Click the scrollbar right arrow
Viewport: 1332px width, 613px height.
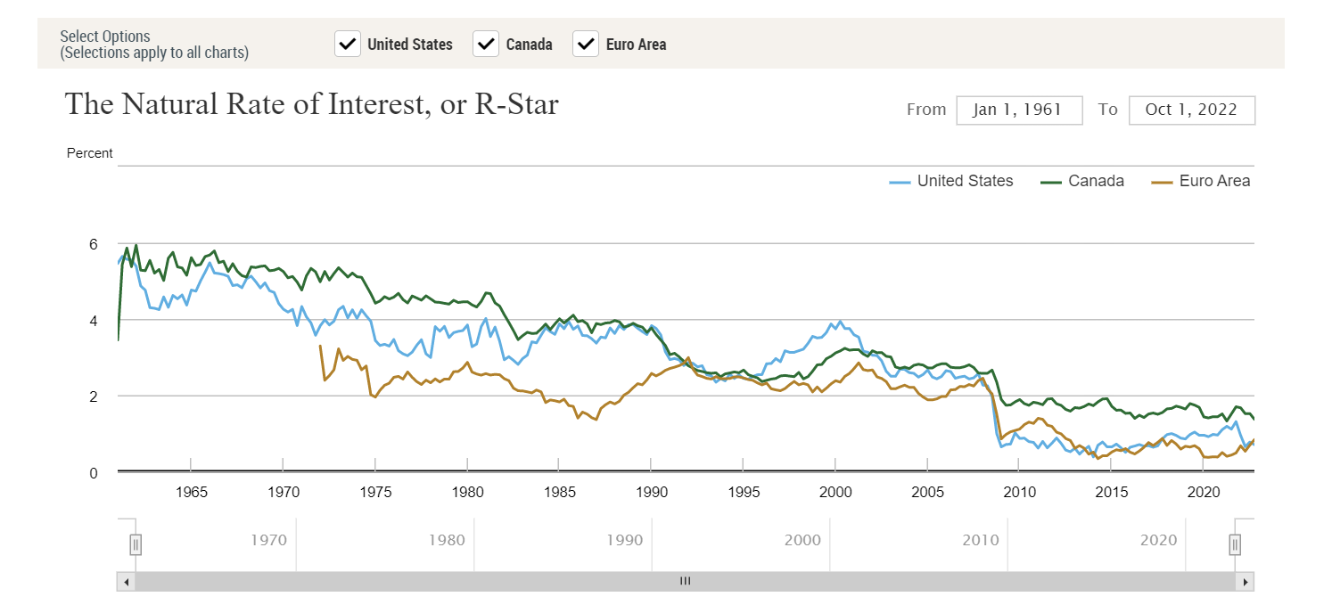[1245, 582]
